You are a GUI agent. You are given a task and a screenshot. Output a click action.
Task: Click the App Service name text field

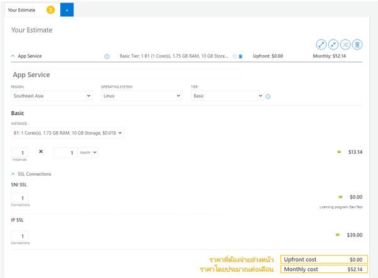pyautogui.click(x=126, y=75)
